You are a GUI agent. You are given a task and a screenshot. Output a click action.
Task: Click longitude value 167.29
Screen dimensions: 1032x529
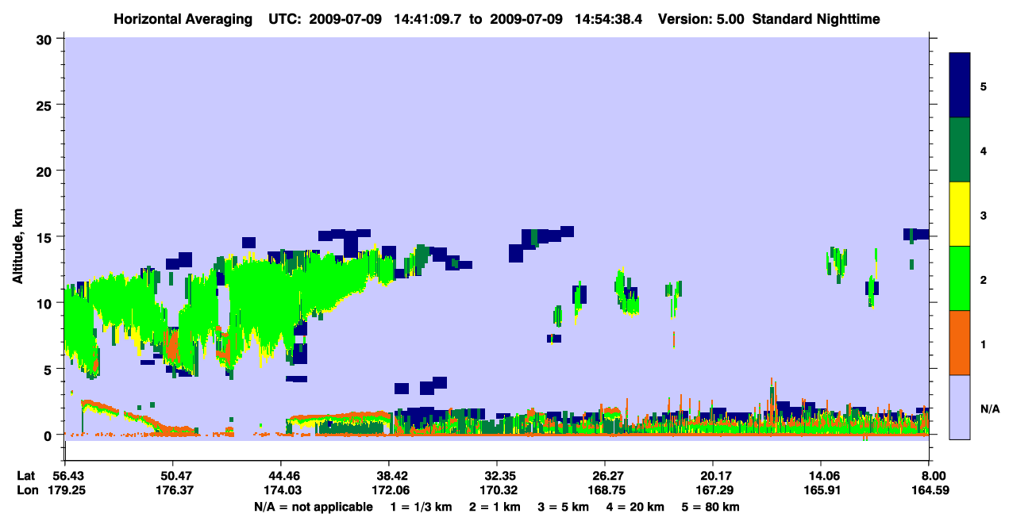click(713, 490)
